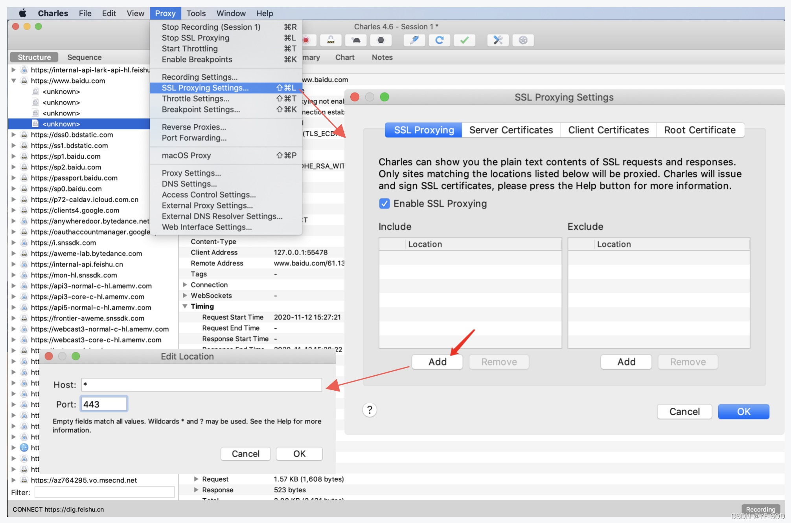791x523 pixels.
Task: Select SSL Proxying Settings... menu item
Action: click(226, 88)
